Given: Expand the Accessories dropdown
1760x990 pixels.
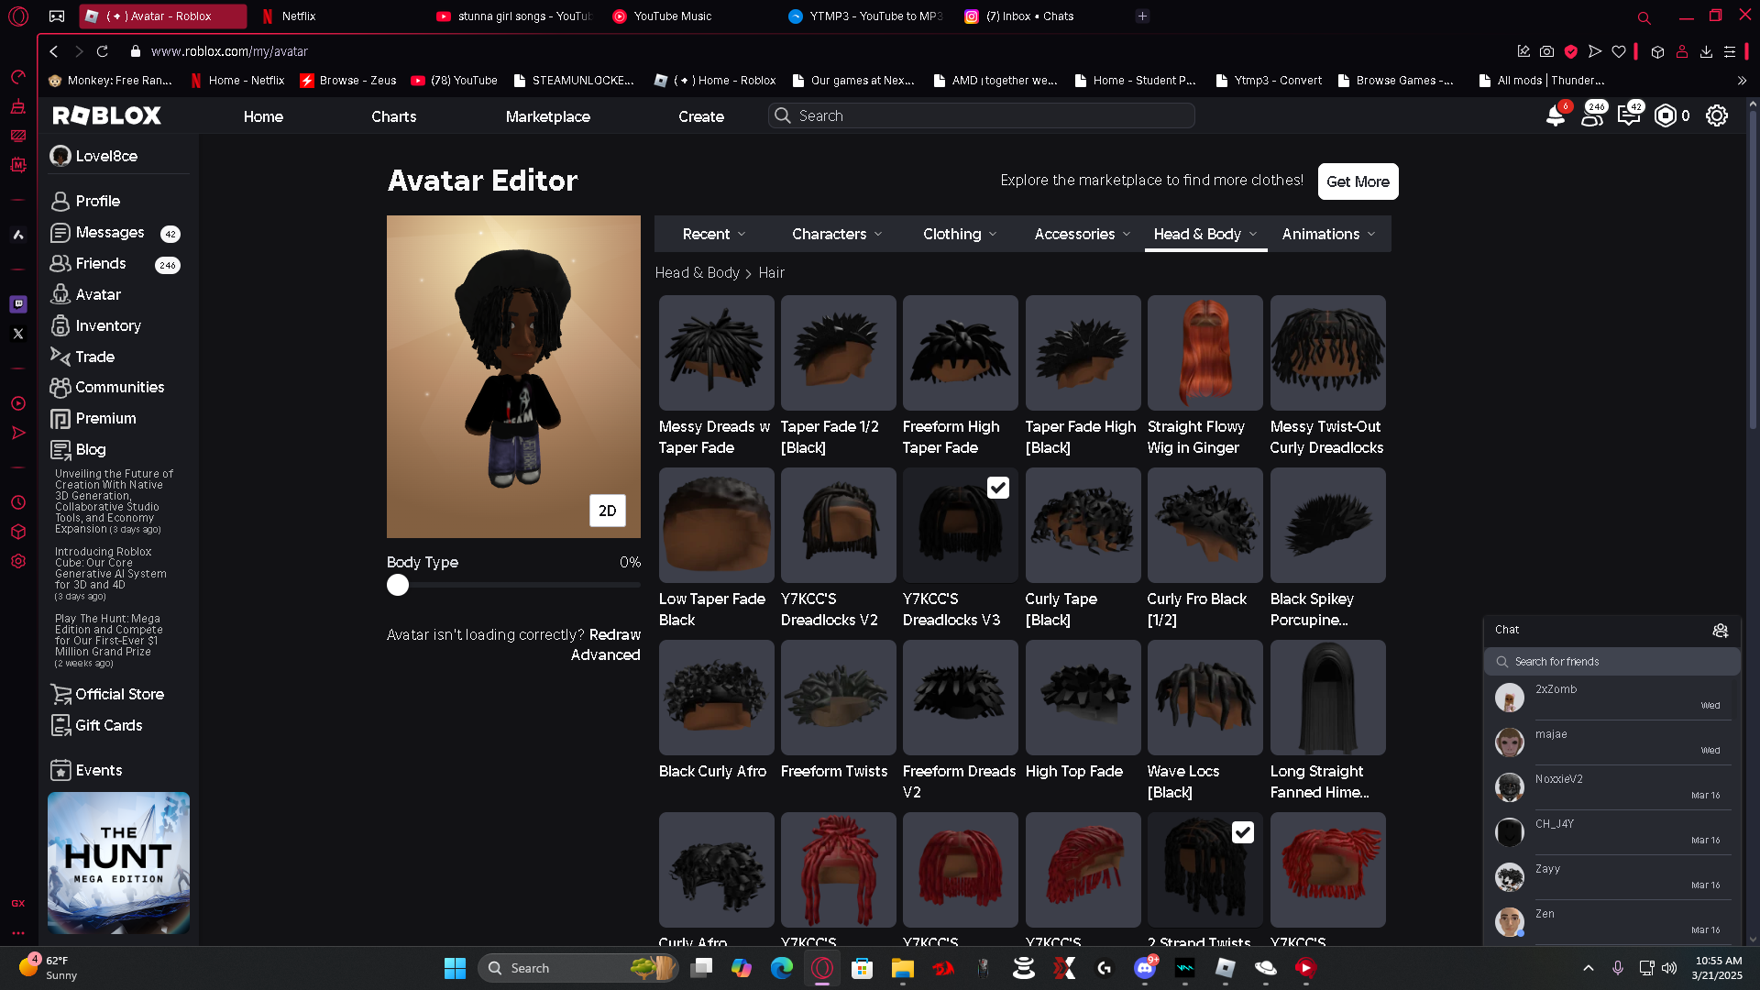Looking at the screenshot, I should [x=1082, y=234].
